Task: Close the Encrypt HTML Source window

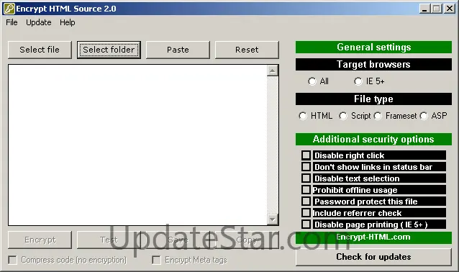Action: pos(449,9)
